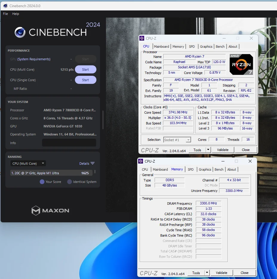Switch to Bench tab in lower CPU-Z
277x279 pixels.
219,169
